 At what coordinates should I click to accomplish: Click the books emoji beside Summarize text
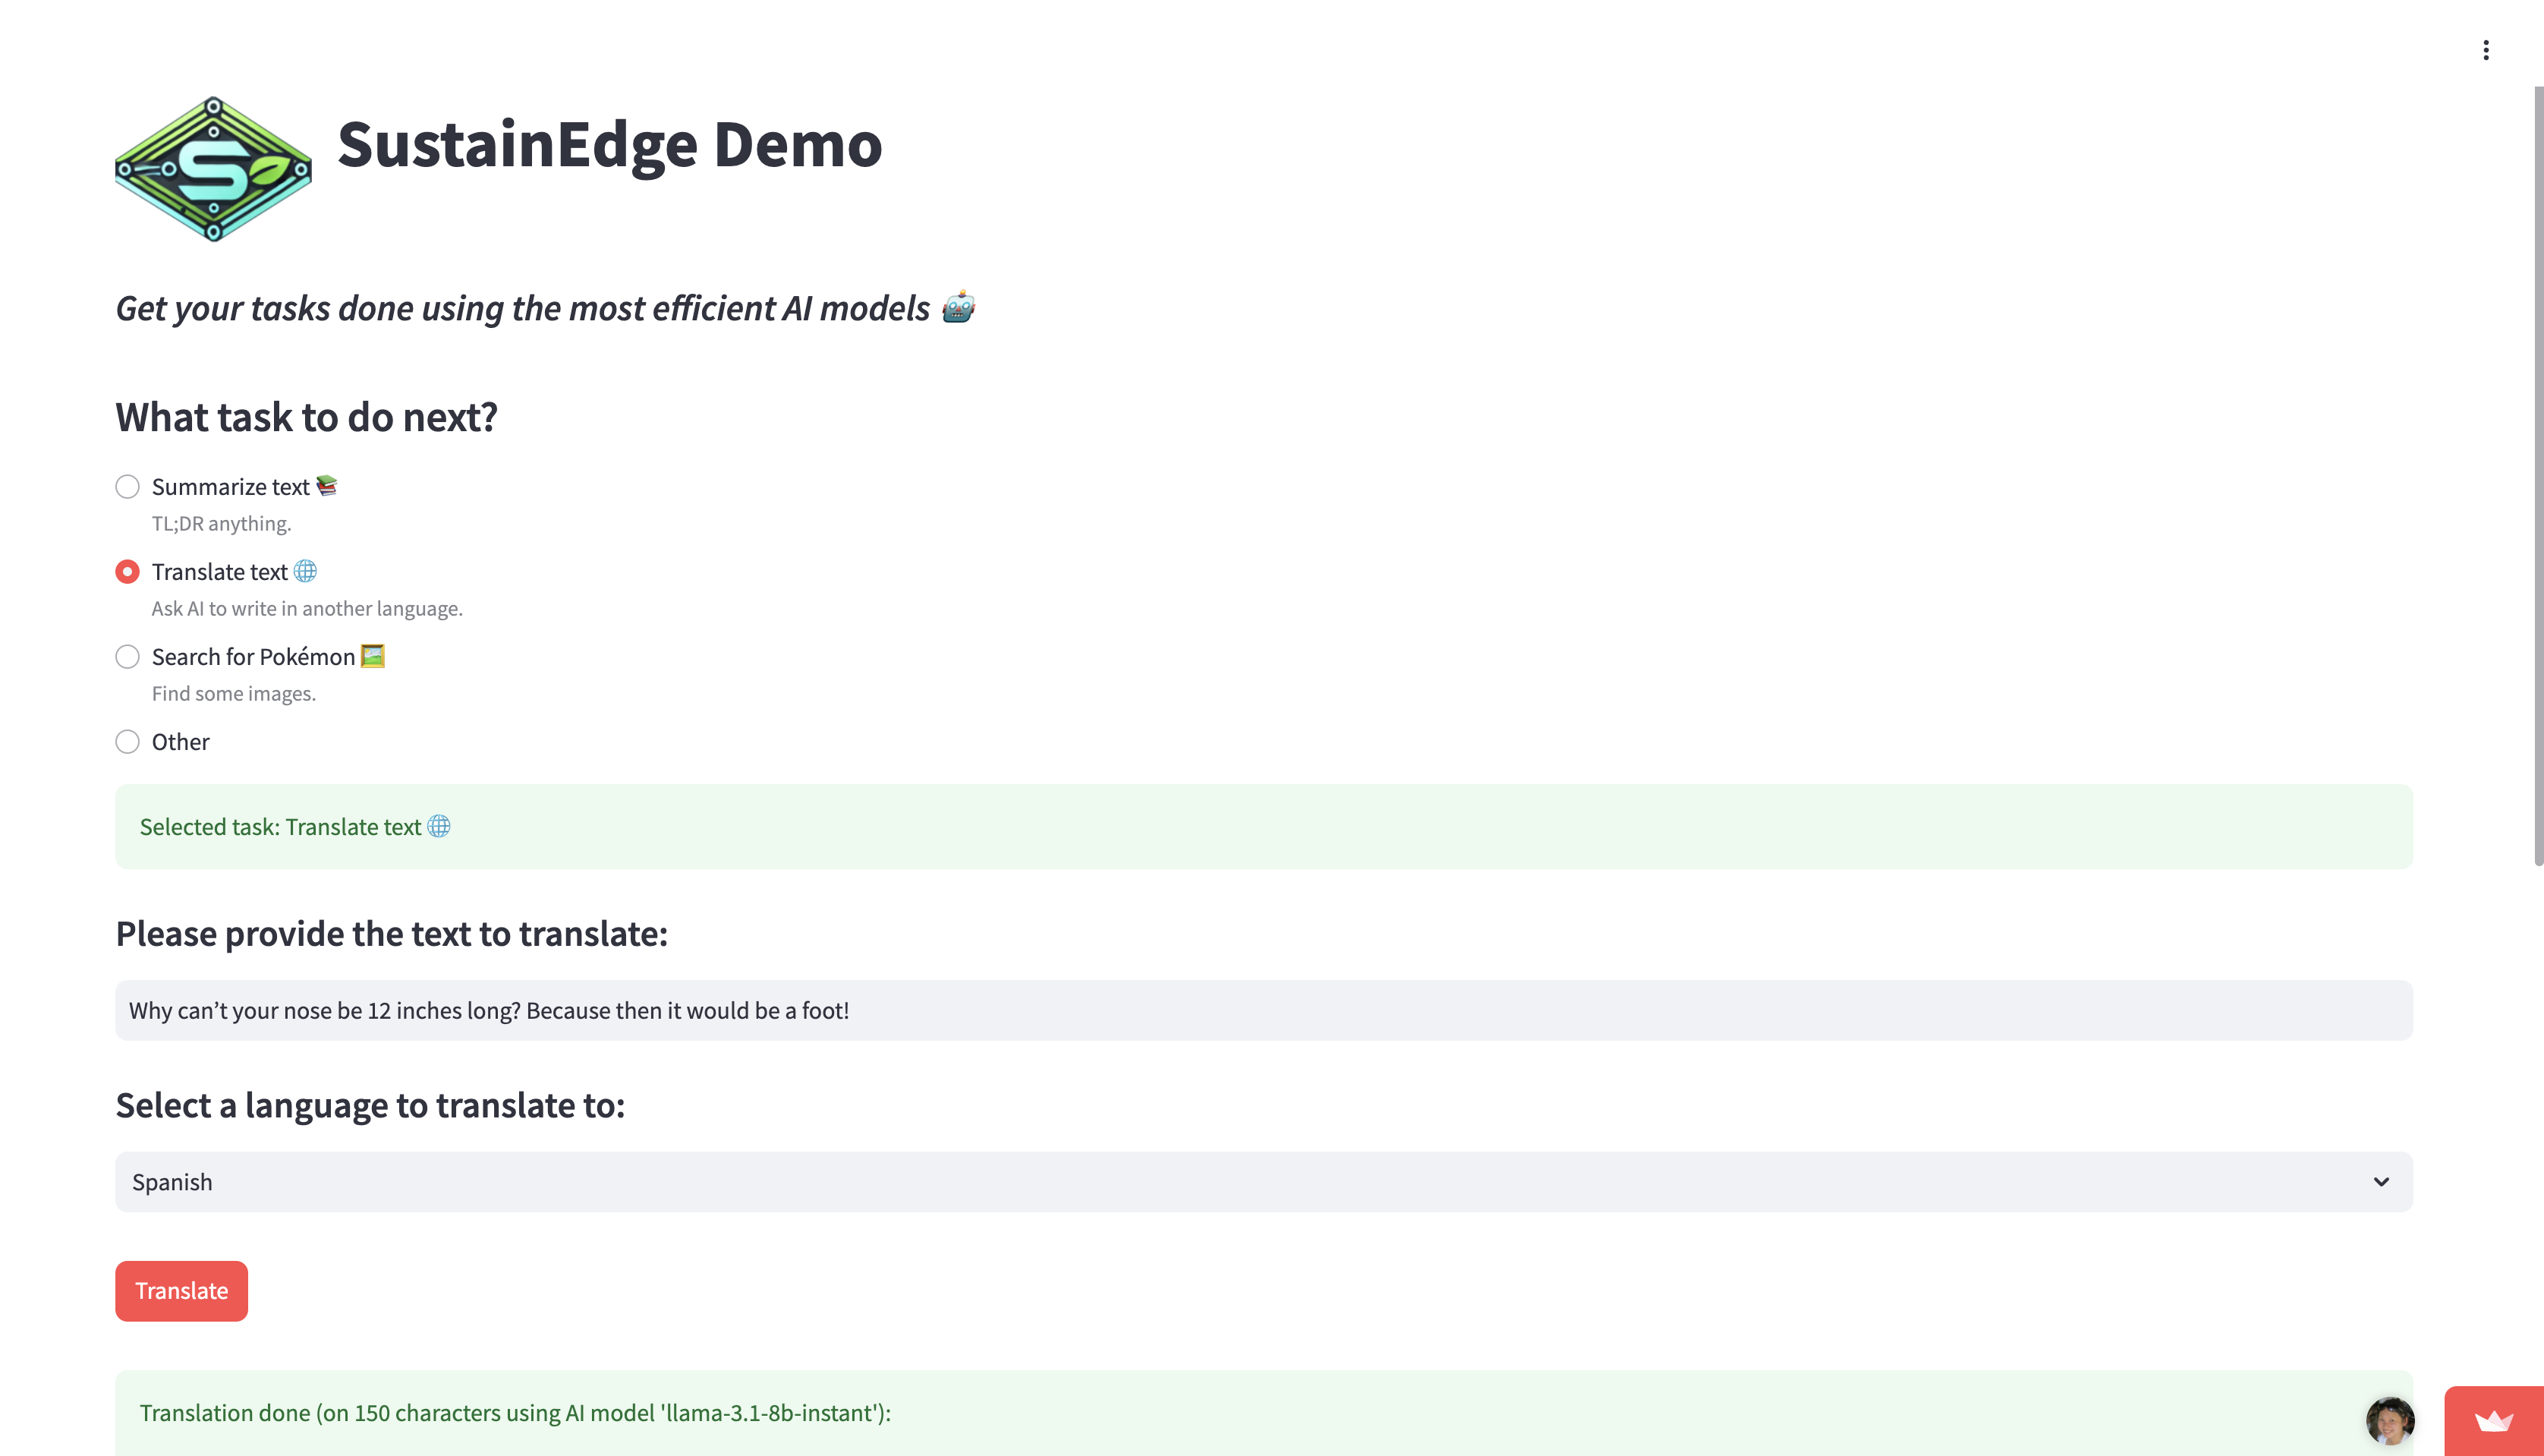(x=327, y=486)
